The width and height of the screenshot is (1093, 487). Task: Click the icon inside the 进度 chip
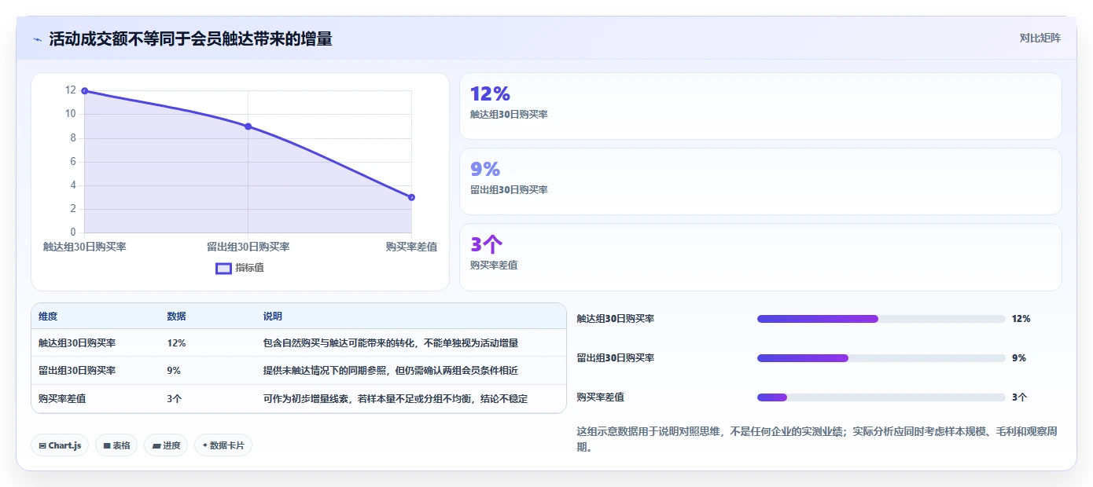point(156,445)
